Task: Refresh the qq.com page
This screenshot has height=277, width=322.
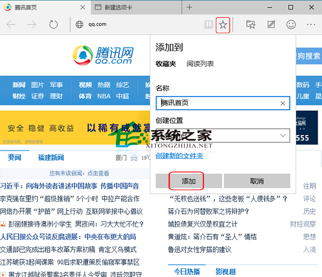Action: pos(53,25)
